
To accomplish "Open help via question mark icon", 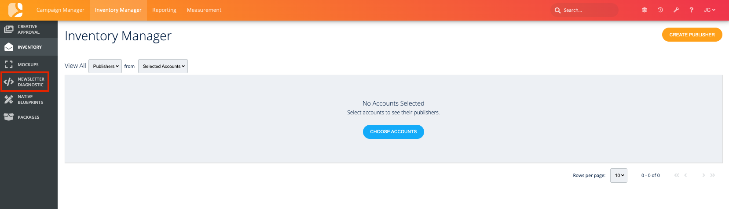I will click(x=692, y=10).
